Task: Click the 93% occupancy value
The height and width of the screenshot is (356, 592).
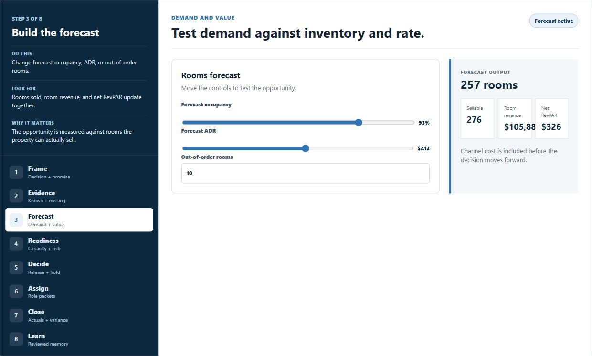Action: click(424, 123)
